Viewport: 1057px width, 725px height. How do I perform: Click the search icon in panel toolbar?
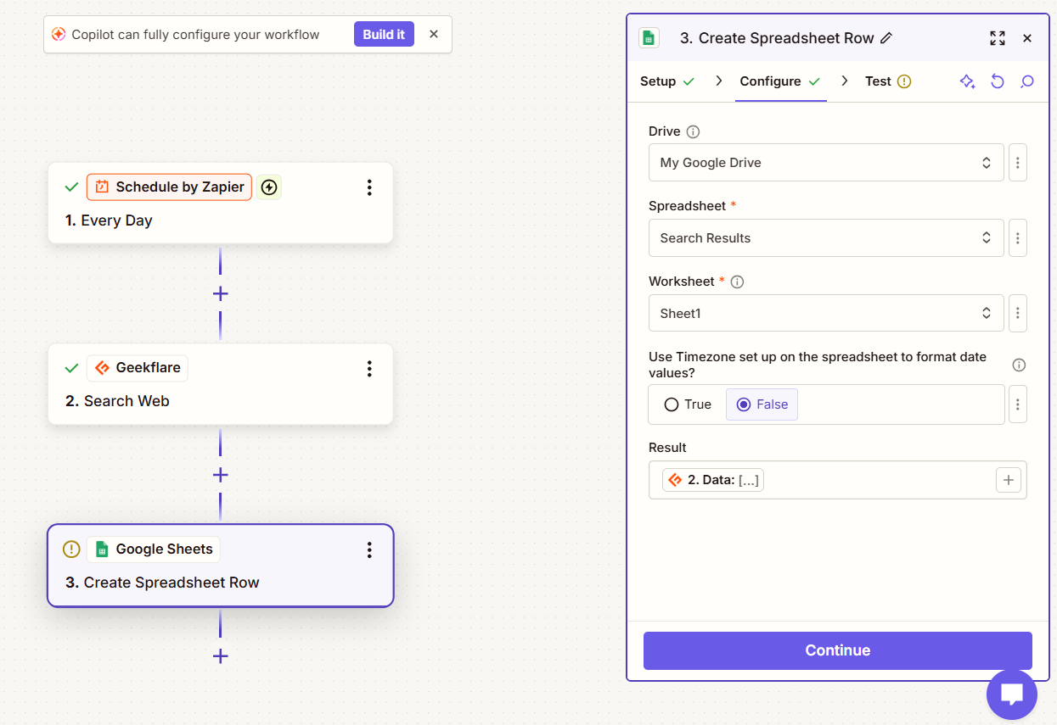pyautogui.click(x=1027, y=81)
